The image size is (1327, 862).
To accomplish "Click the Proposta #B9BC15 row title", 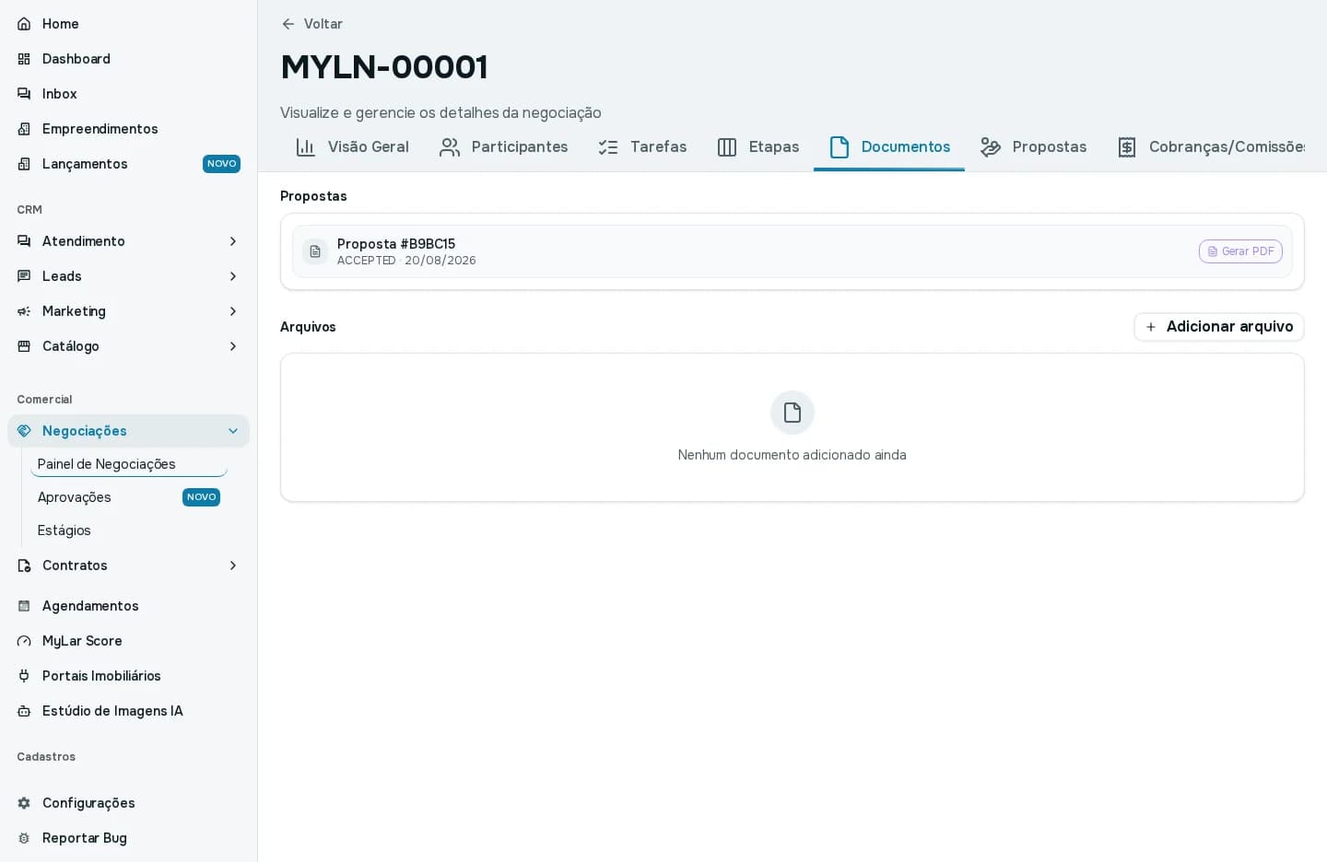I will coord(396,244).
